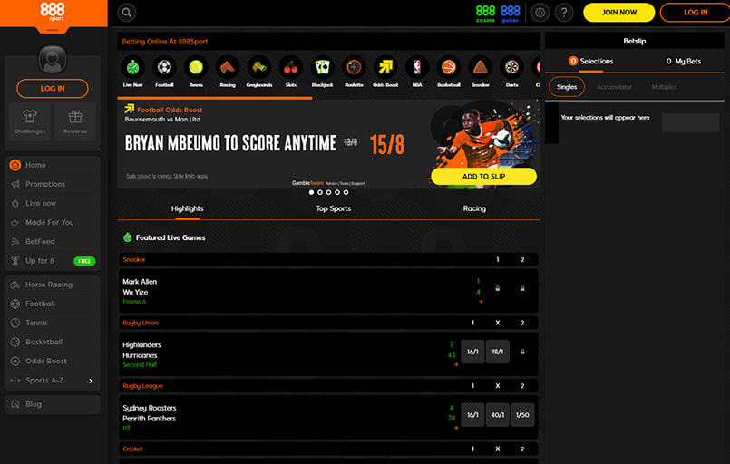Click the JOIN NOW button

coord(619,13)
